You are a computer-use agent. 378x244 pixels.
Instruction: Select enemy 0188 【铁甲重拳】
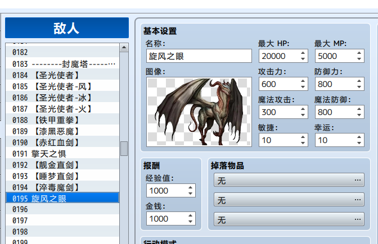pyautogui.click(x=62, y=120)
